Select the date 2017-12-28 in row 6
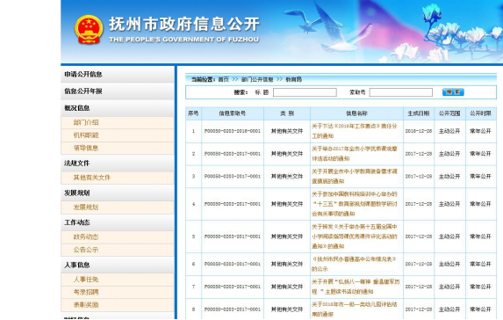 click(419, 264)
